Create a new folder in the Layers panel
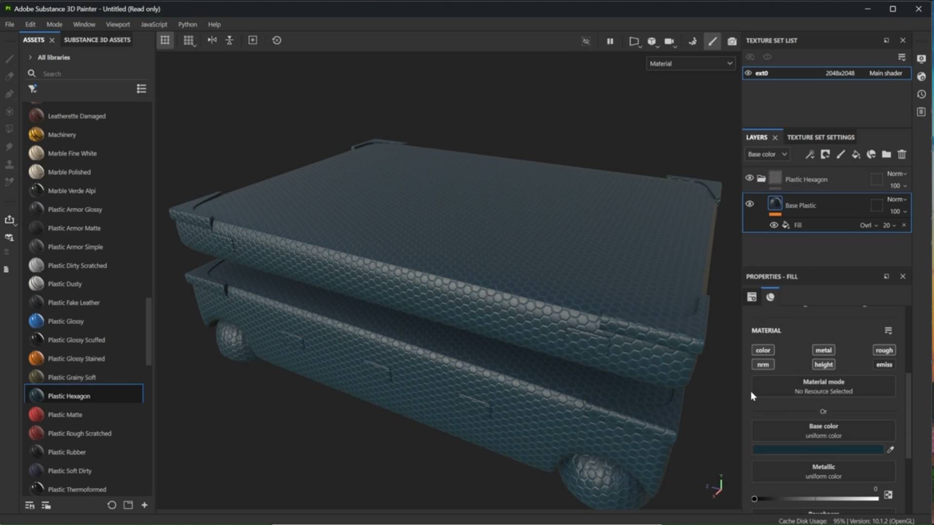This screenshot has width=934, height=525. pos(886,155)
